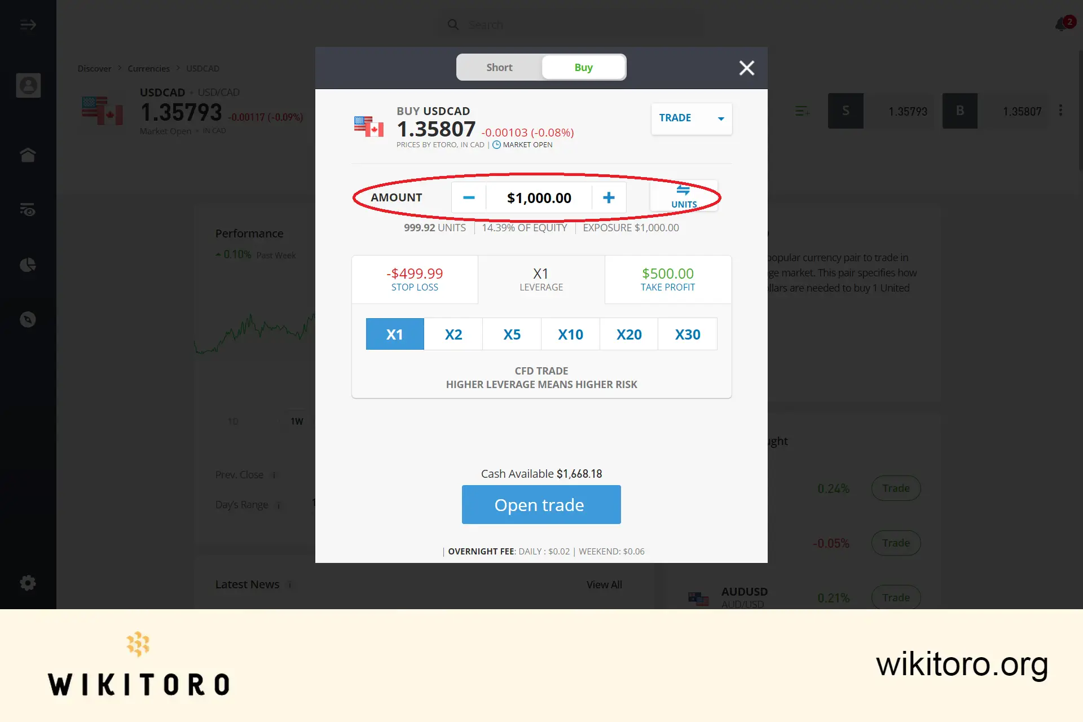Select X10 leverage multiplier
Viewport: 1083px width, 722px height.
570,333
